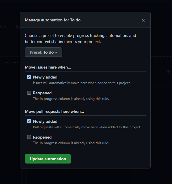The width and height of the screenshot is (172, 184).
Task: Click 'Issues will automatically move here' description
Action: 82,83
